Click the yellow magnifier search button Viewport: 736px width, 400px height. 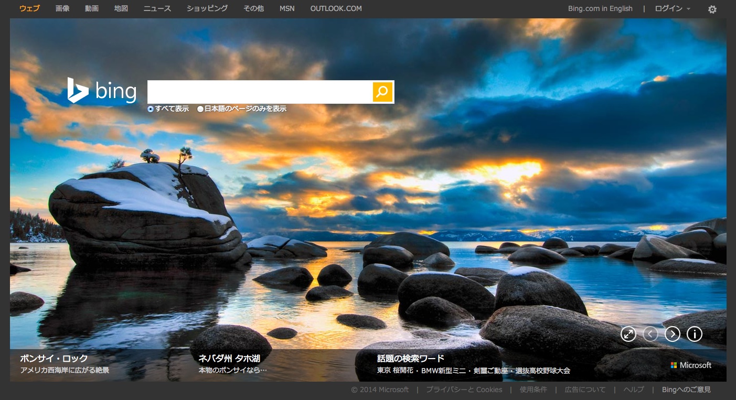click(382, 92)
